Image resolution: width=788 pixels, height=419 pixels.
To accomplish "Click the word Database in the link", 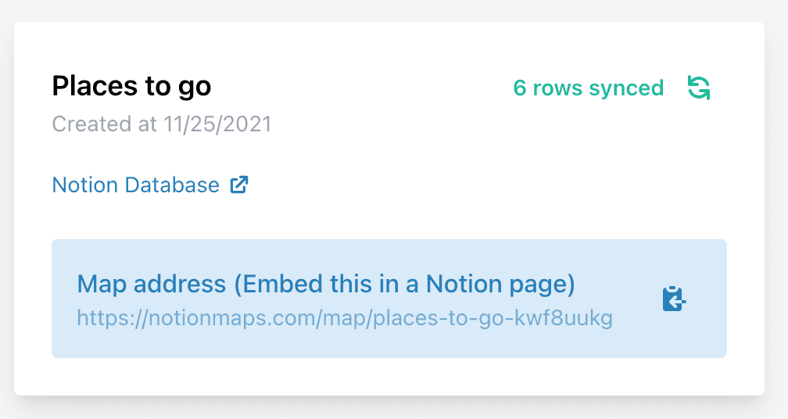I will [x=172, y=185].
